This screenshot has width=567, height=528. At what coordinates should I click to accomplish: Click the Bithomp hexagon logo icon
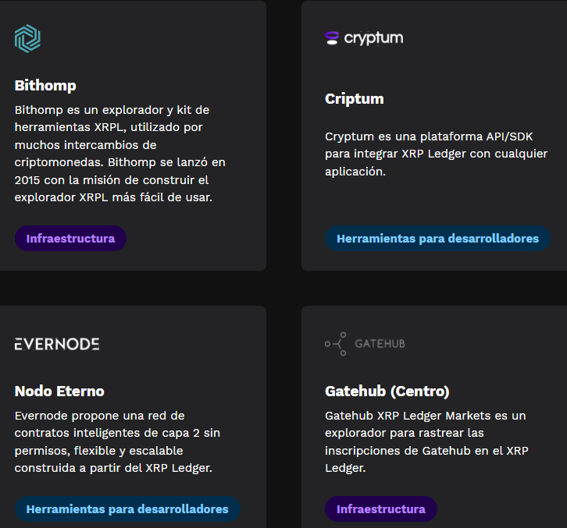tap(27, 39)
